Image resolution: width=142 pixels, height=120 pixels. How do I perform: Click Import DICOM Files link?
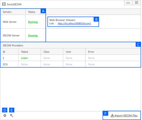[x=126, y=115]
